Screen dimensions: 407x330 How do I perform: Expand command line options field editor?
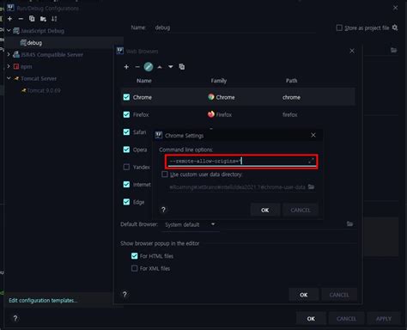coord(311,161)
